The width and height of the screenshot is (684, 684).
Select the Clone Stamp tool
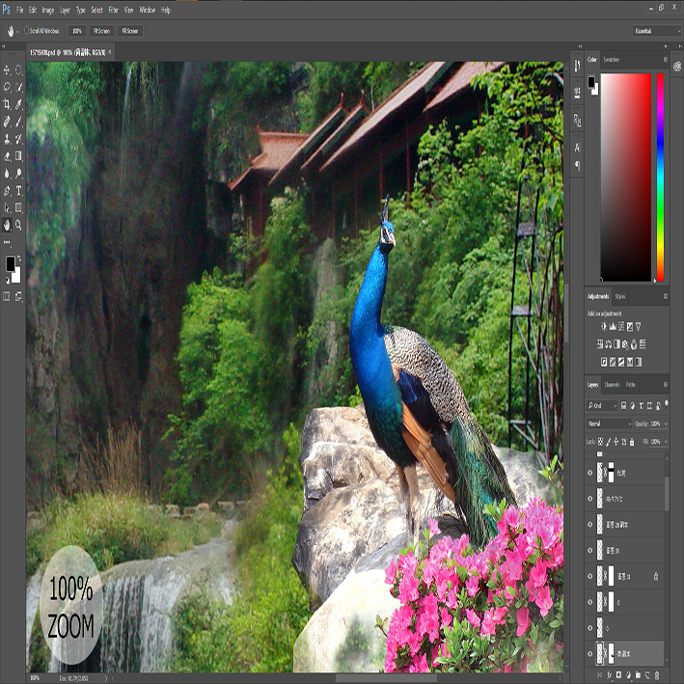point(7,139)
